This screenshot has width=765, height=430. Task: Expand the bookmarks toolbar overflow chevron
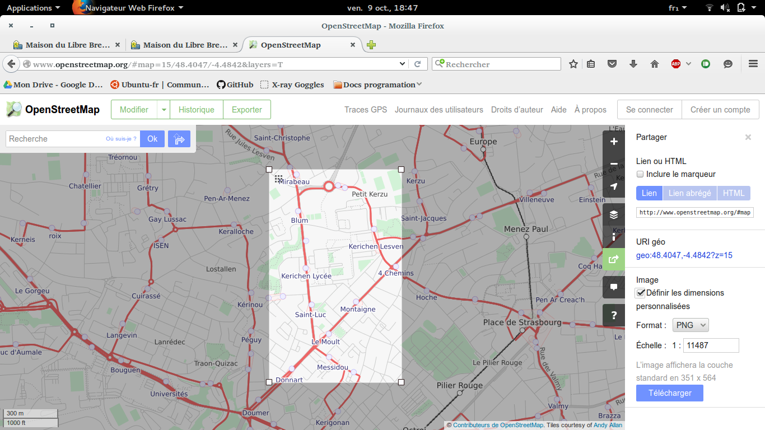(x=419, y=85)
